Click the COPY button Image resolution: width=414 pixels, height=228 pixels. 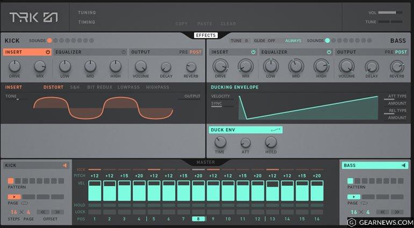coord(181,24)
